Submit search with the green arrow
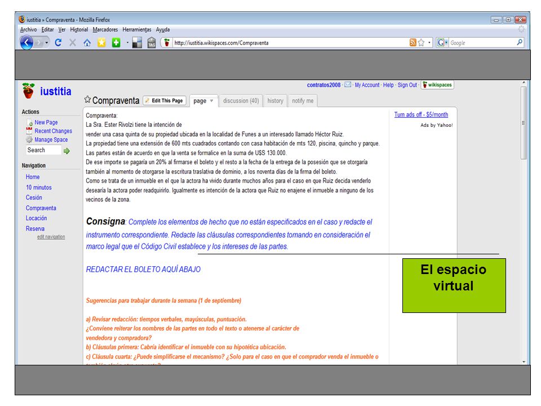 click(66, 151)
